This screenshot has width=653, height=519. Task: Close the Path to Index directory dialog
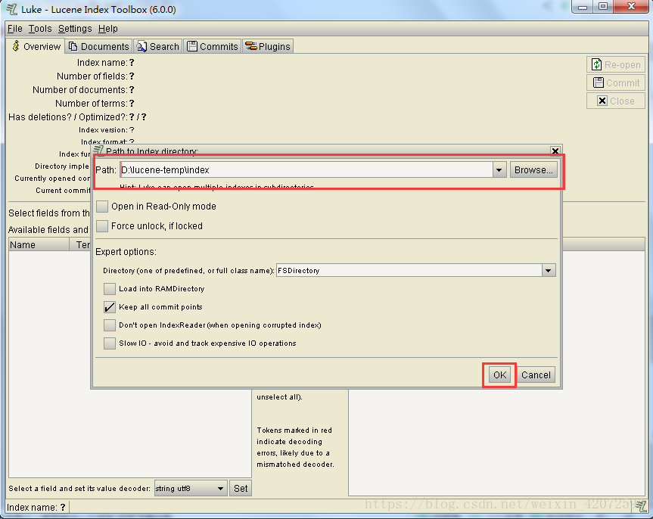tap(555, 151)
